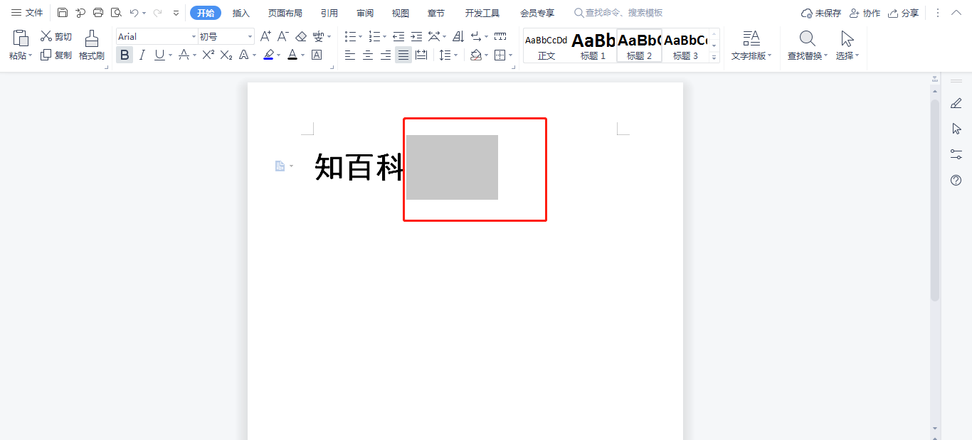Toggle Bold formatting
Viewport: 972px width, 440px height.
tap(125, 55)
